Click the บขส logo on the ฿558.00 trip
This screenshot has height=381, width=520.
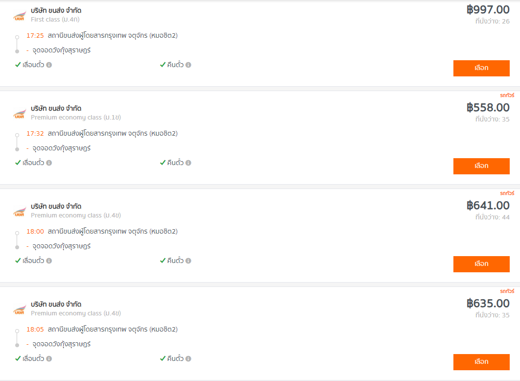20,114
